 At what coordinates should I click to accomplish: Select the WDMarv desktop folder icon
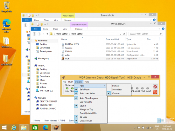coord(6,42)
